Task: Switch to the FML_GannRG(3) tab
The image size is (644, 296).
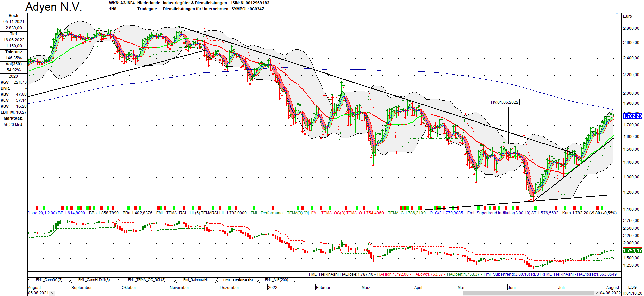Action: tap(49, 280)
